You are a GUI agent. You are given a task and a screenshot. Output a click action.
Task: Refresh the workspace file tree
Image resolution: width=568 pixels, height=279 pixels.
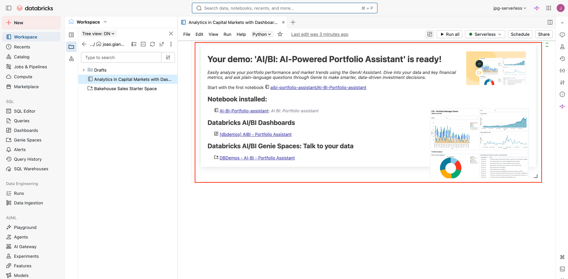click(x=153, y=44)
